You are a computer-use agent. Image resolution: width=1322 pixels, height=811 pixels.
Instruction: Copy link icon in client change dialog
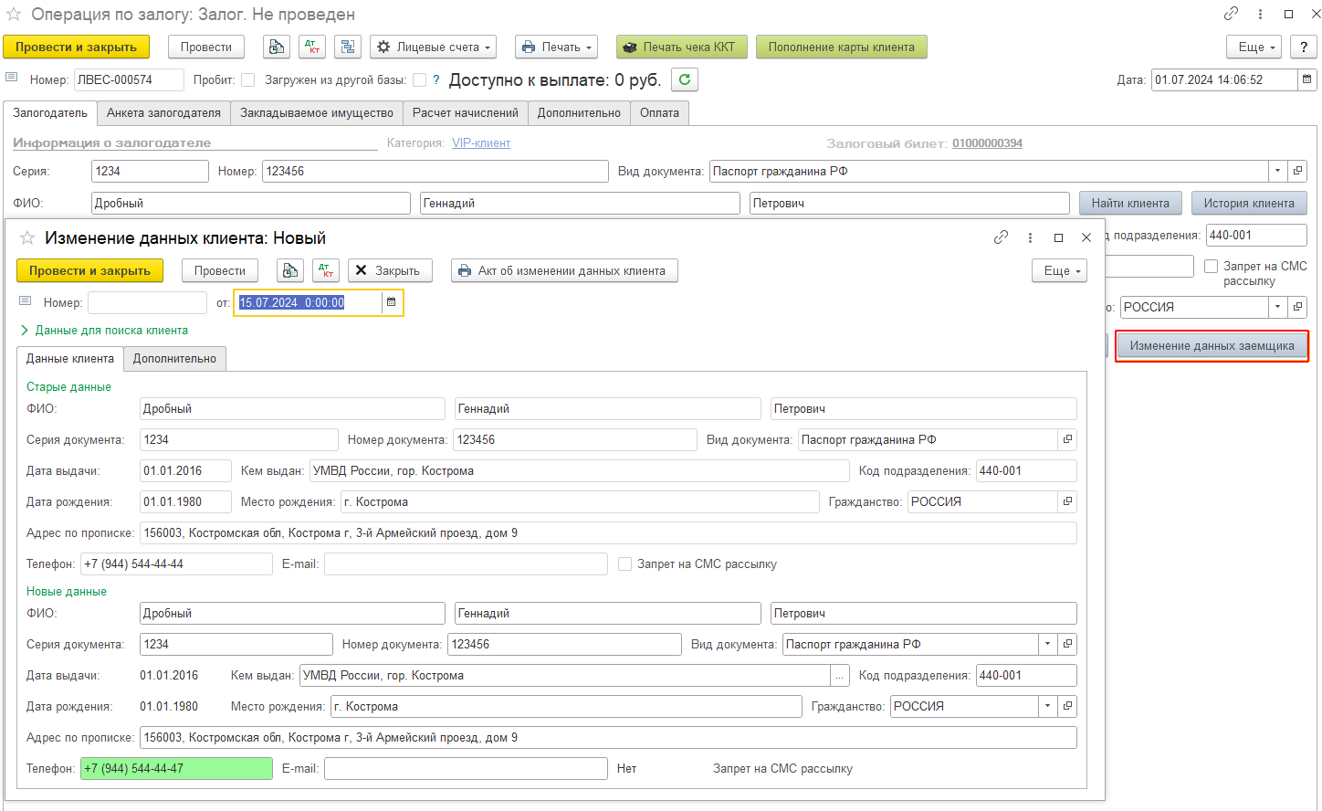[1001, 237]
